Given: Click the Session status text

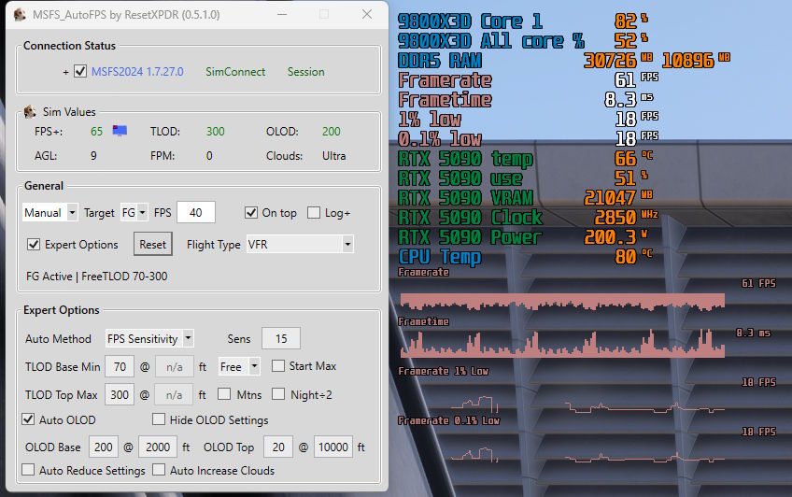Looking at the screenshot, I should coord(306,72).
